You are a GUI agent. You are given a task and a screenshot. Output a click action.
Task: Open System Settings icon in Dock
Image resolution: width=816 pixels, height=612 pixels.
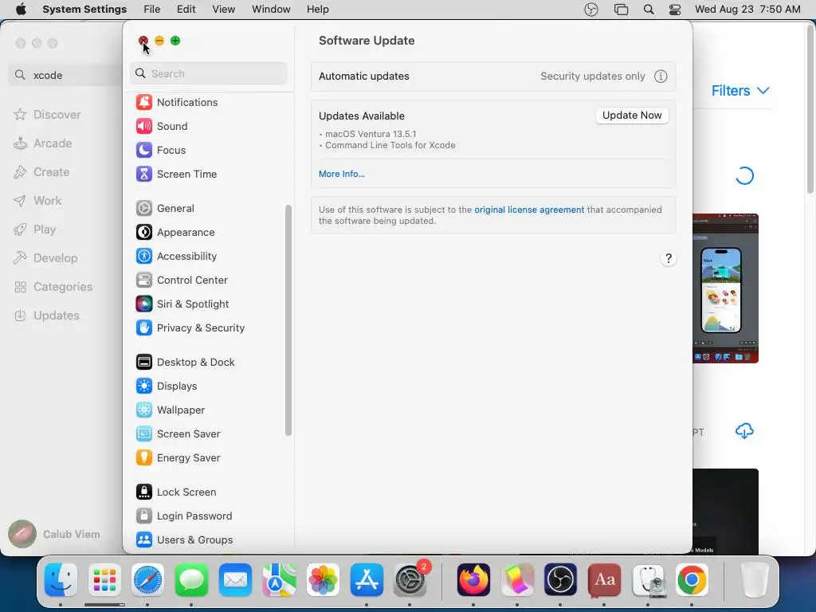(410, 580)
